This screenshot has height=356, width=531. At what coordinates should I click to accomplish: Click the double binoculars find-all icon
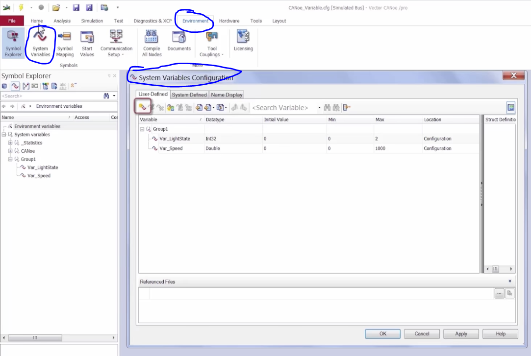click(336, 108)
